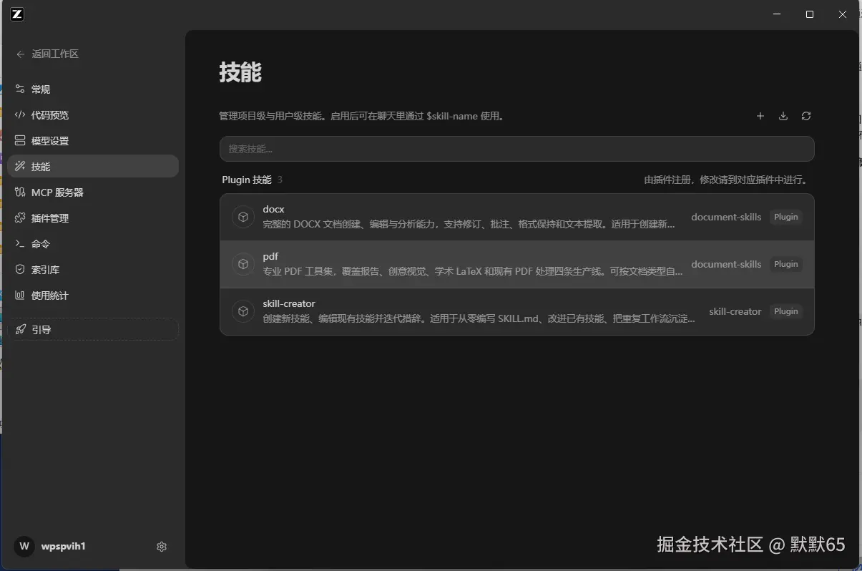Viewport: 862px width, 571px height.
Task: Add a new skill with plus icon
Action: (x=760, y=116)
